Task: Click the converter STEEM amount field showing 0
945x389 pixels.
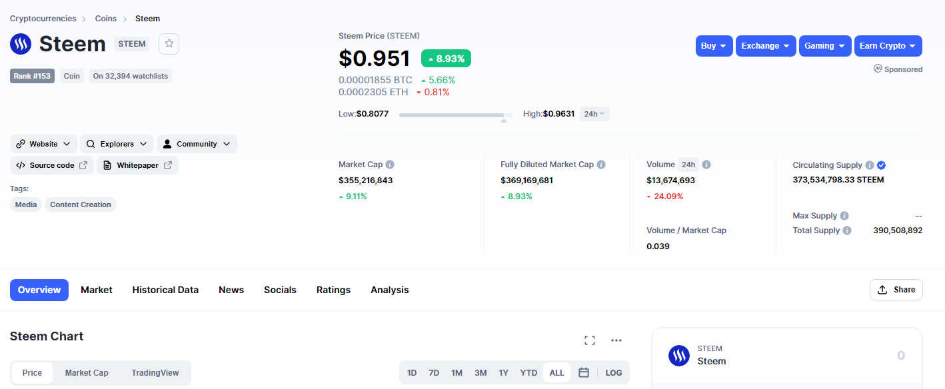Action: point(901,355)
